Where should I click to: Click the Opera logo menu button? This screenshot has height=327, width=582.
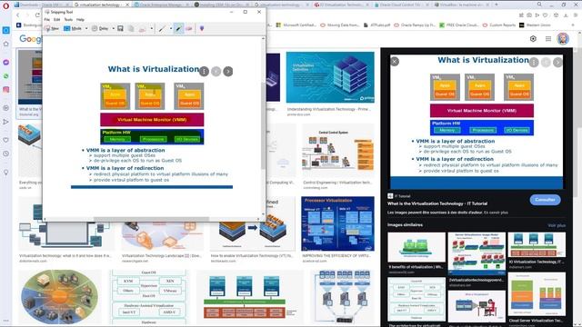click(x=6, y=6)
